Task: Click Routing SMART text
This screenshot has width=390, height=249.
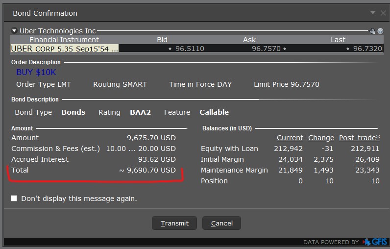Action: click(120, 84)
